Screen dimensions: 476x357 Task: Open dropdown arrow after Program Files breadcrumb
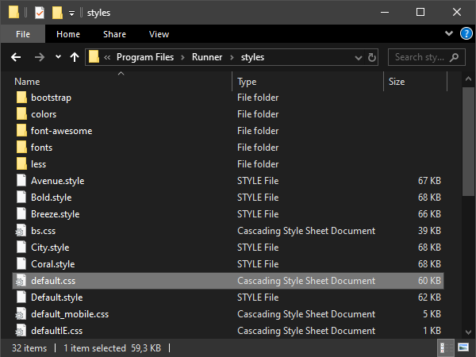182,57
